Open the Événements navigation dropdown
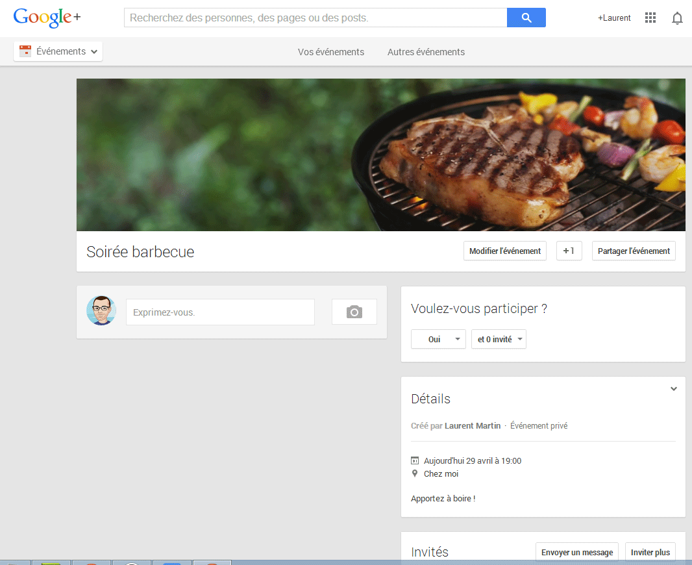The image size is (692, 565). coord(58,51)
